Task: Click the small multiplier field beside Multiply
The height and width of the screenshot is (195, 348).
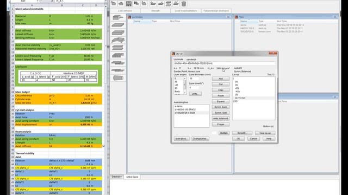Action: click(214, 133)
